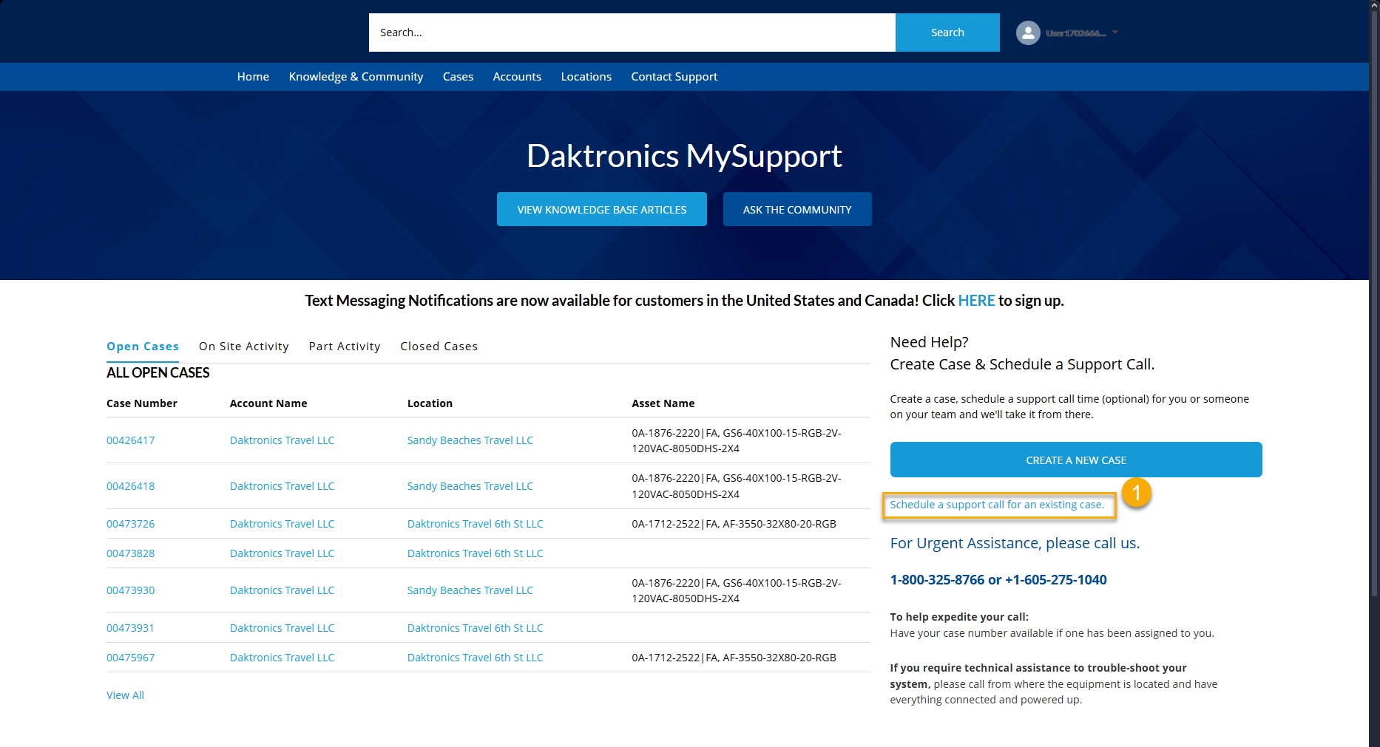Click Ask the Community button
Image resolution: width=1380 pixels, height=747 pixels.
point(796,210)
